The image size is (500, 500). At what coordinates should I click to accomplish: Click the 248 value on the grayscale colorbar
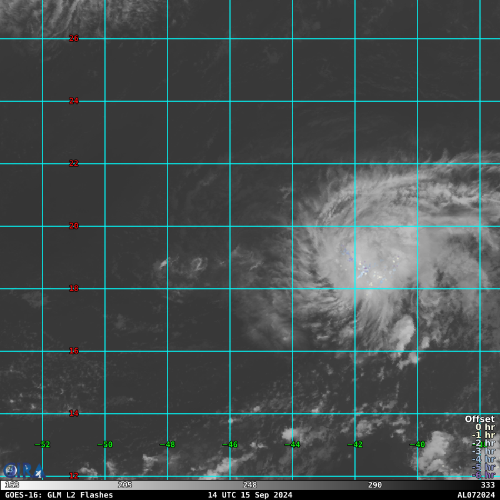(250, 485)
